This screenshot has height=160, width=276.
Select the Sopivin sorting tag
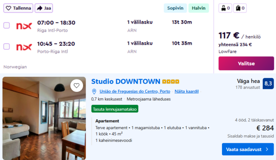tap(175, 8)
